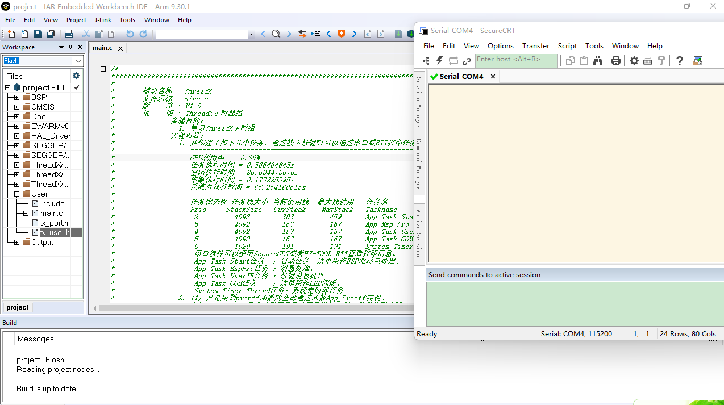Viewport: 724px width, 405px height.
Task: Click 'Build is up to date' message
Action: pyautogui.click(x=46, y=389)
